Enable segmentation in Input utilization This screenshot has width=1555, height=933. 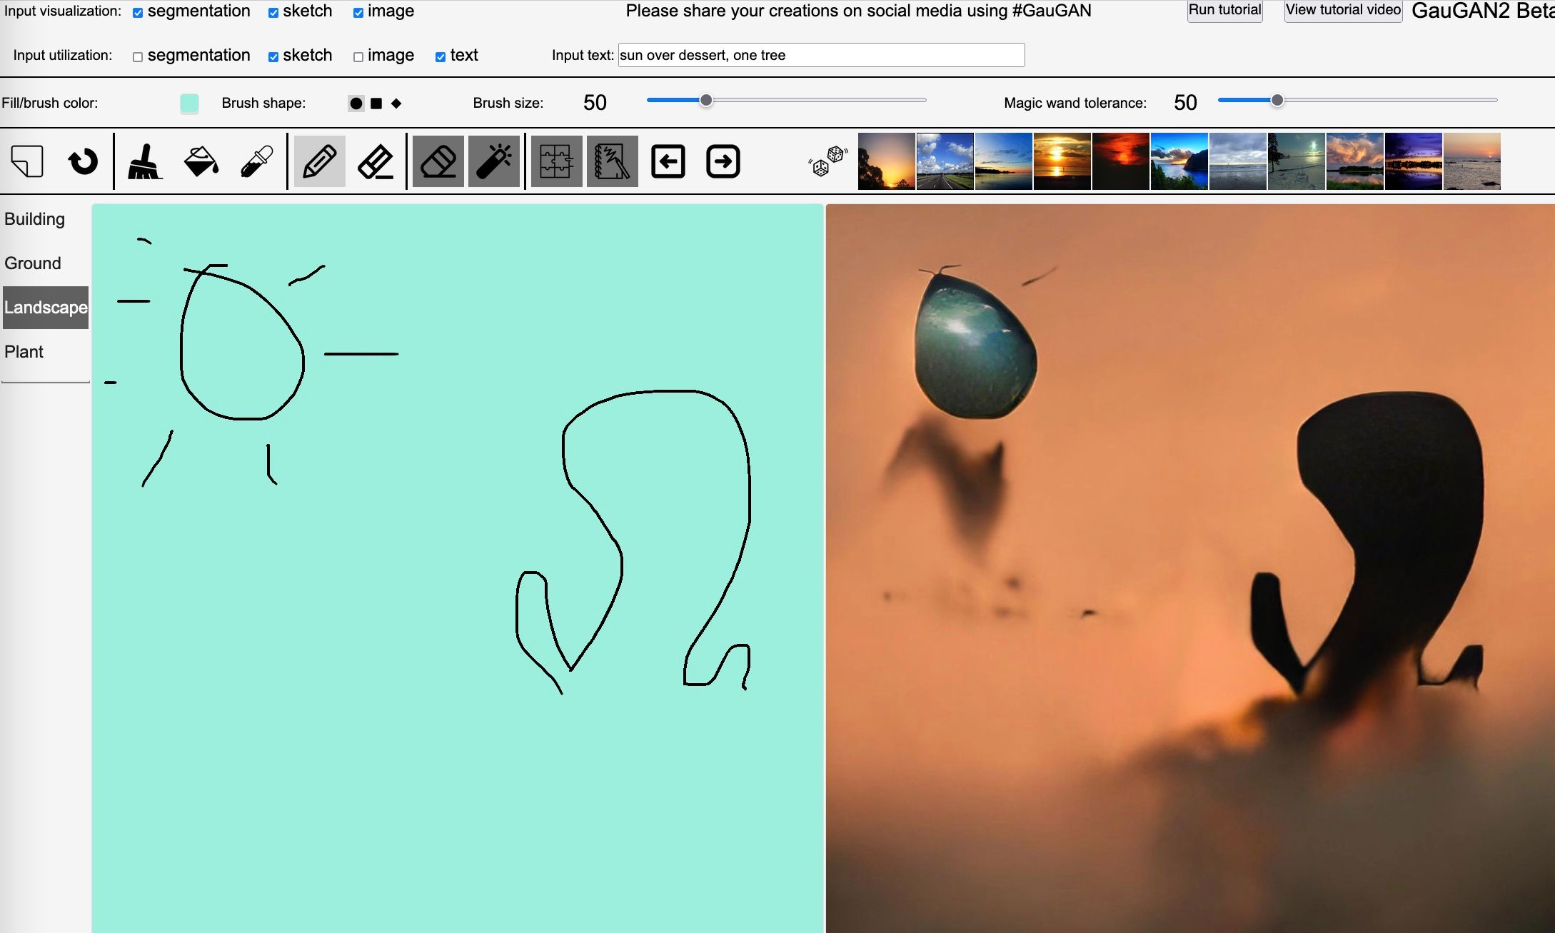pyautogui.click(x=138, y=57)
